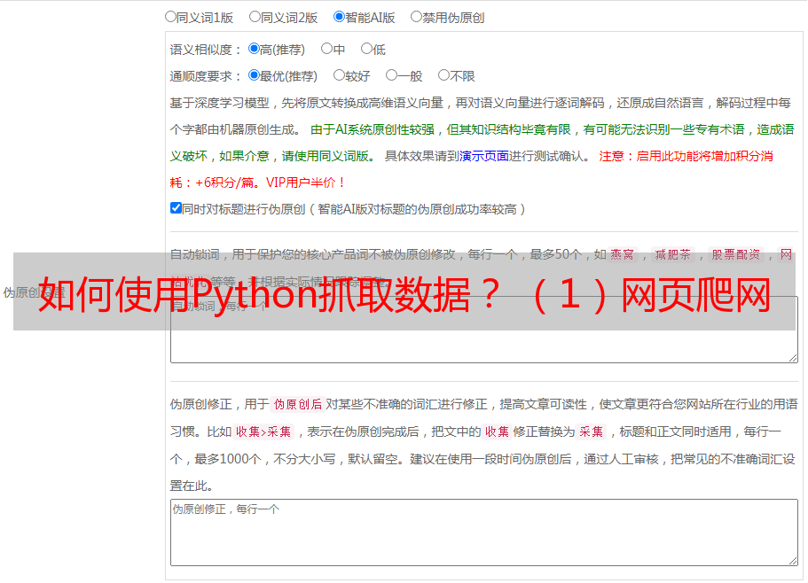Click the 自动锁词 textarea resize handle

(x=793, y=358)
